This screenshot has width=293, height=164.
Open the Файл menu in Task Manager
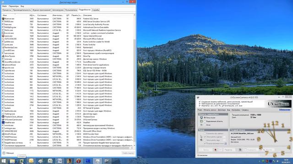click(x=5, y=6)
